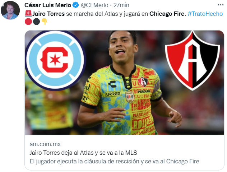
Task: Click the bold Chicago Fire text in tweet
Action: (x=167, y=14)
